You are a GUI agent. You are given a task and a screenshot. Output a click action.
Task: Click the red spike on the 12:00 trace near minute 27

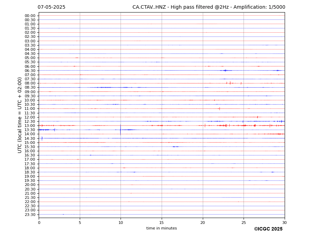pyautogui.click(x=257, y=117)
